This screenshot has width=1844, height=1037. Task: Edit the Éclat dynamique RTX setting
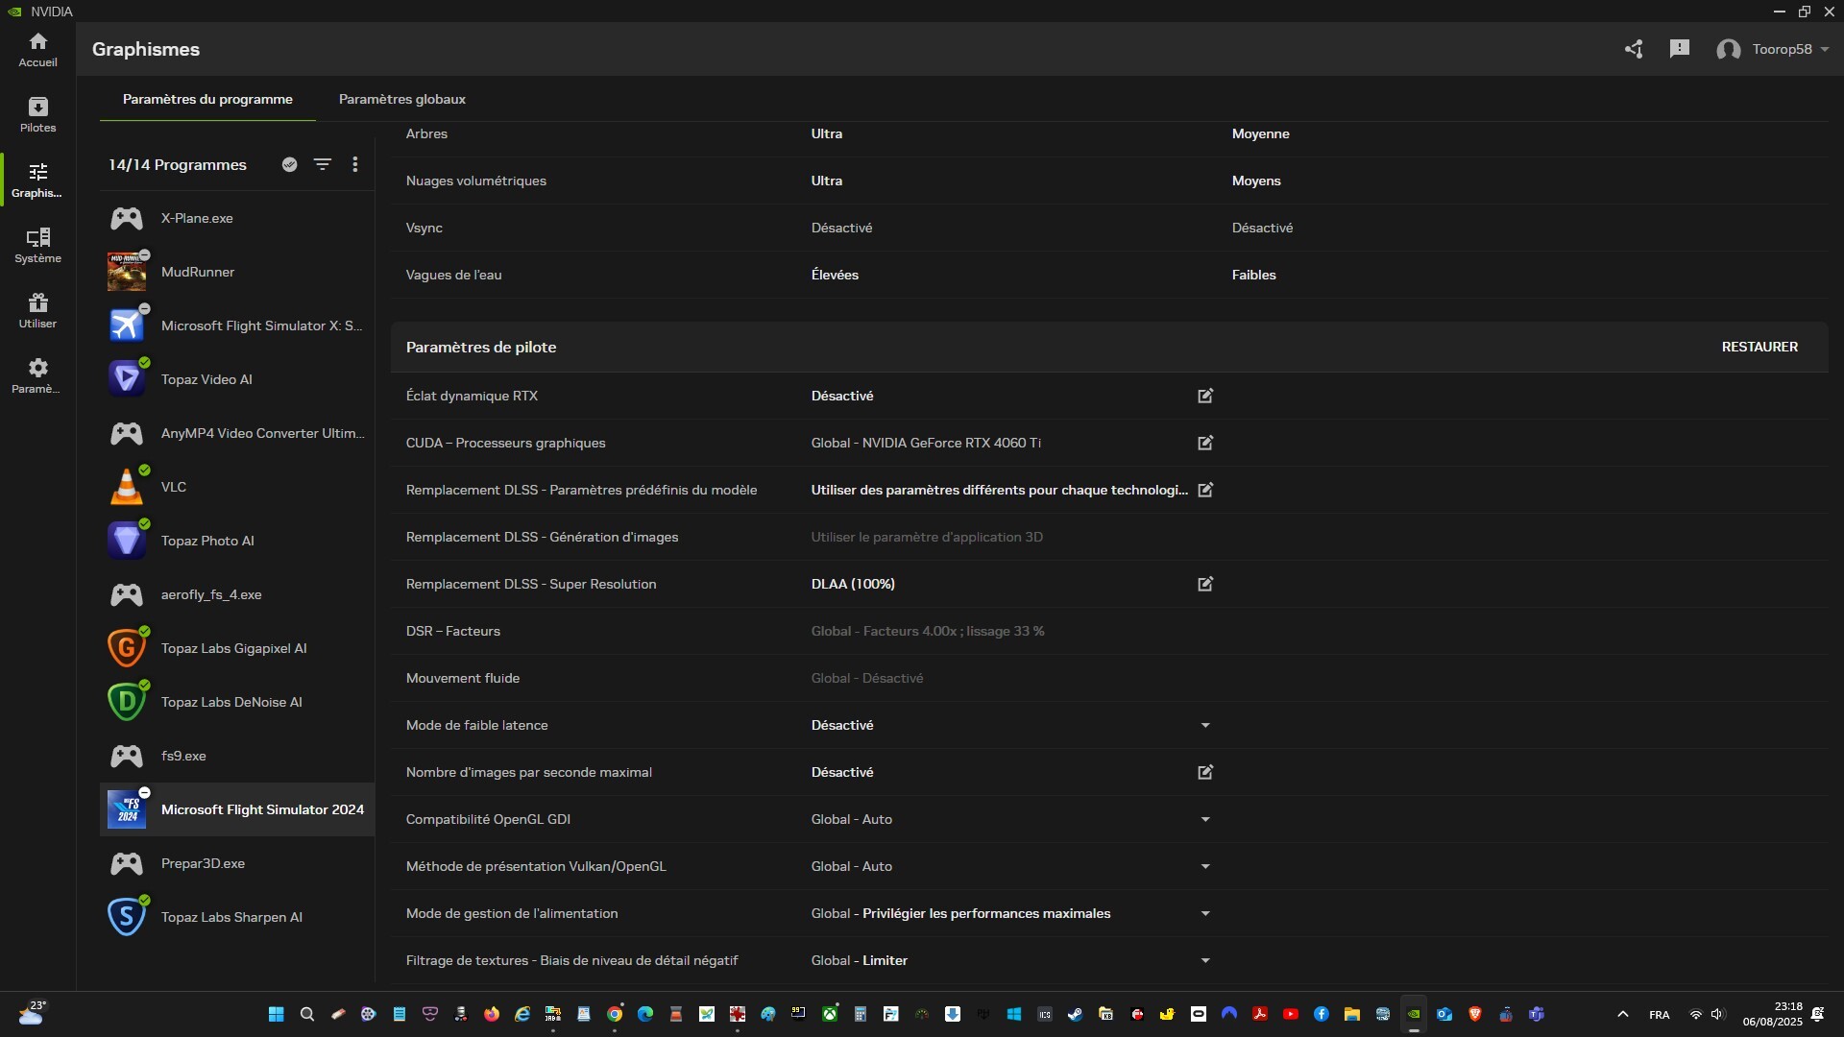click(1205, 396)
